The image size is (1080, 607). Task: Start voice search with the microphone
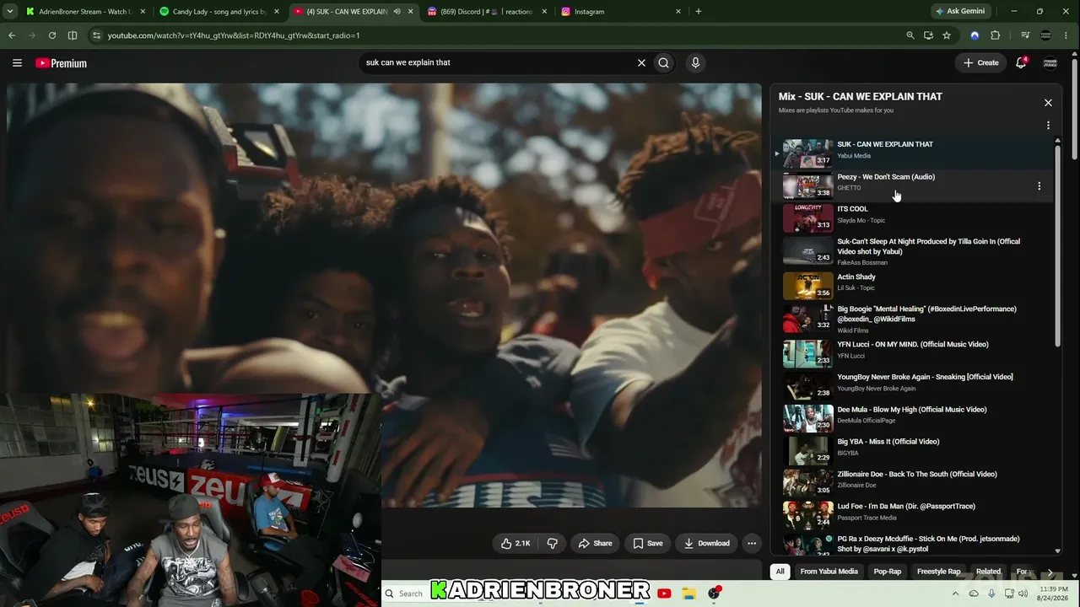[695, 63]
